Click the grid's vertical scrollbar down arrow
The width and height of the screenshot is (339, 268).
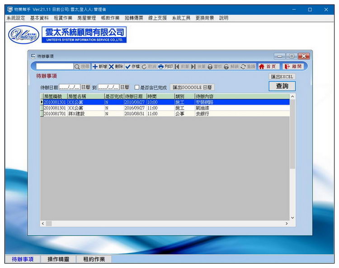[292, 218]
